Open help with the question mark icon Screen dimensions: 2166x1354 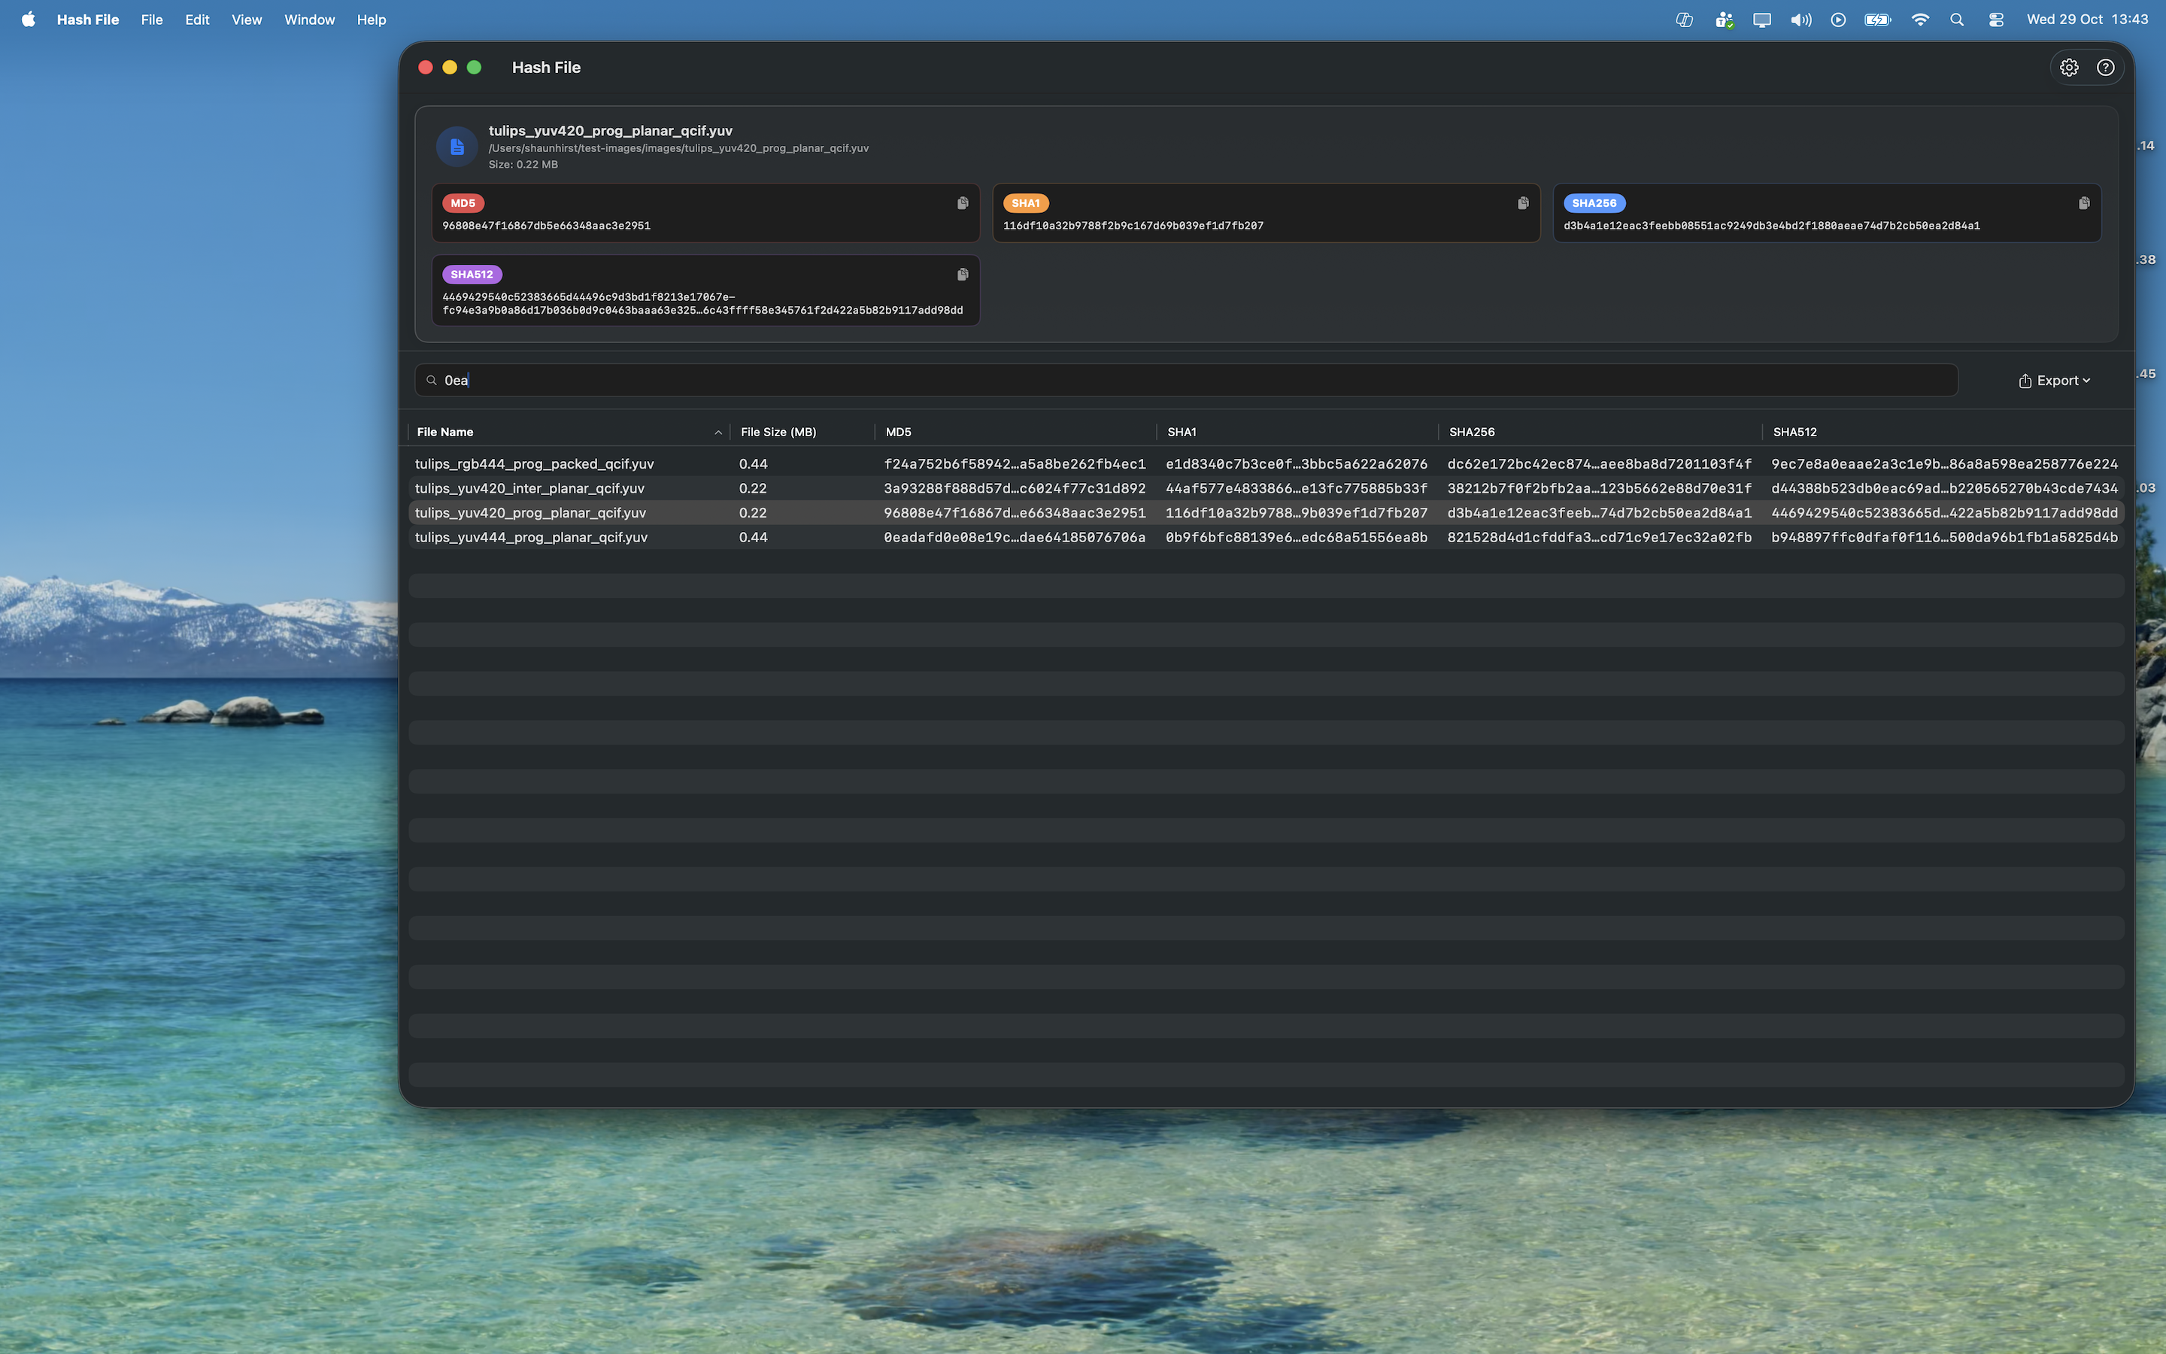(x=2105, y=67)
